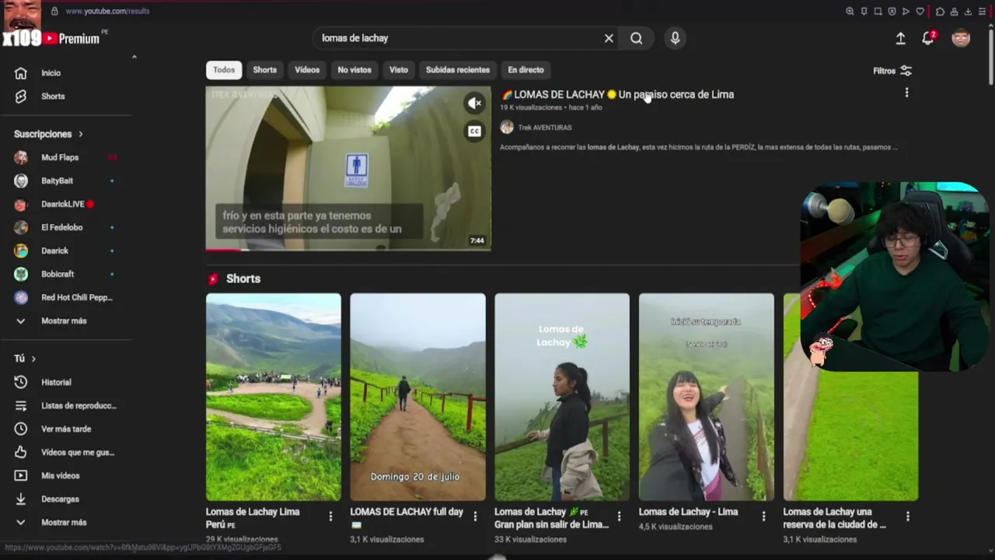
Task: Open Ver más tarde in the sidebar
Action: [x=66, y=429]
